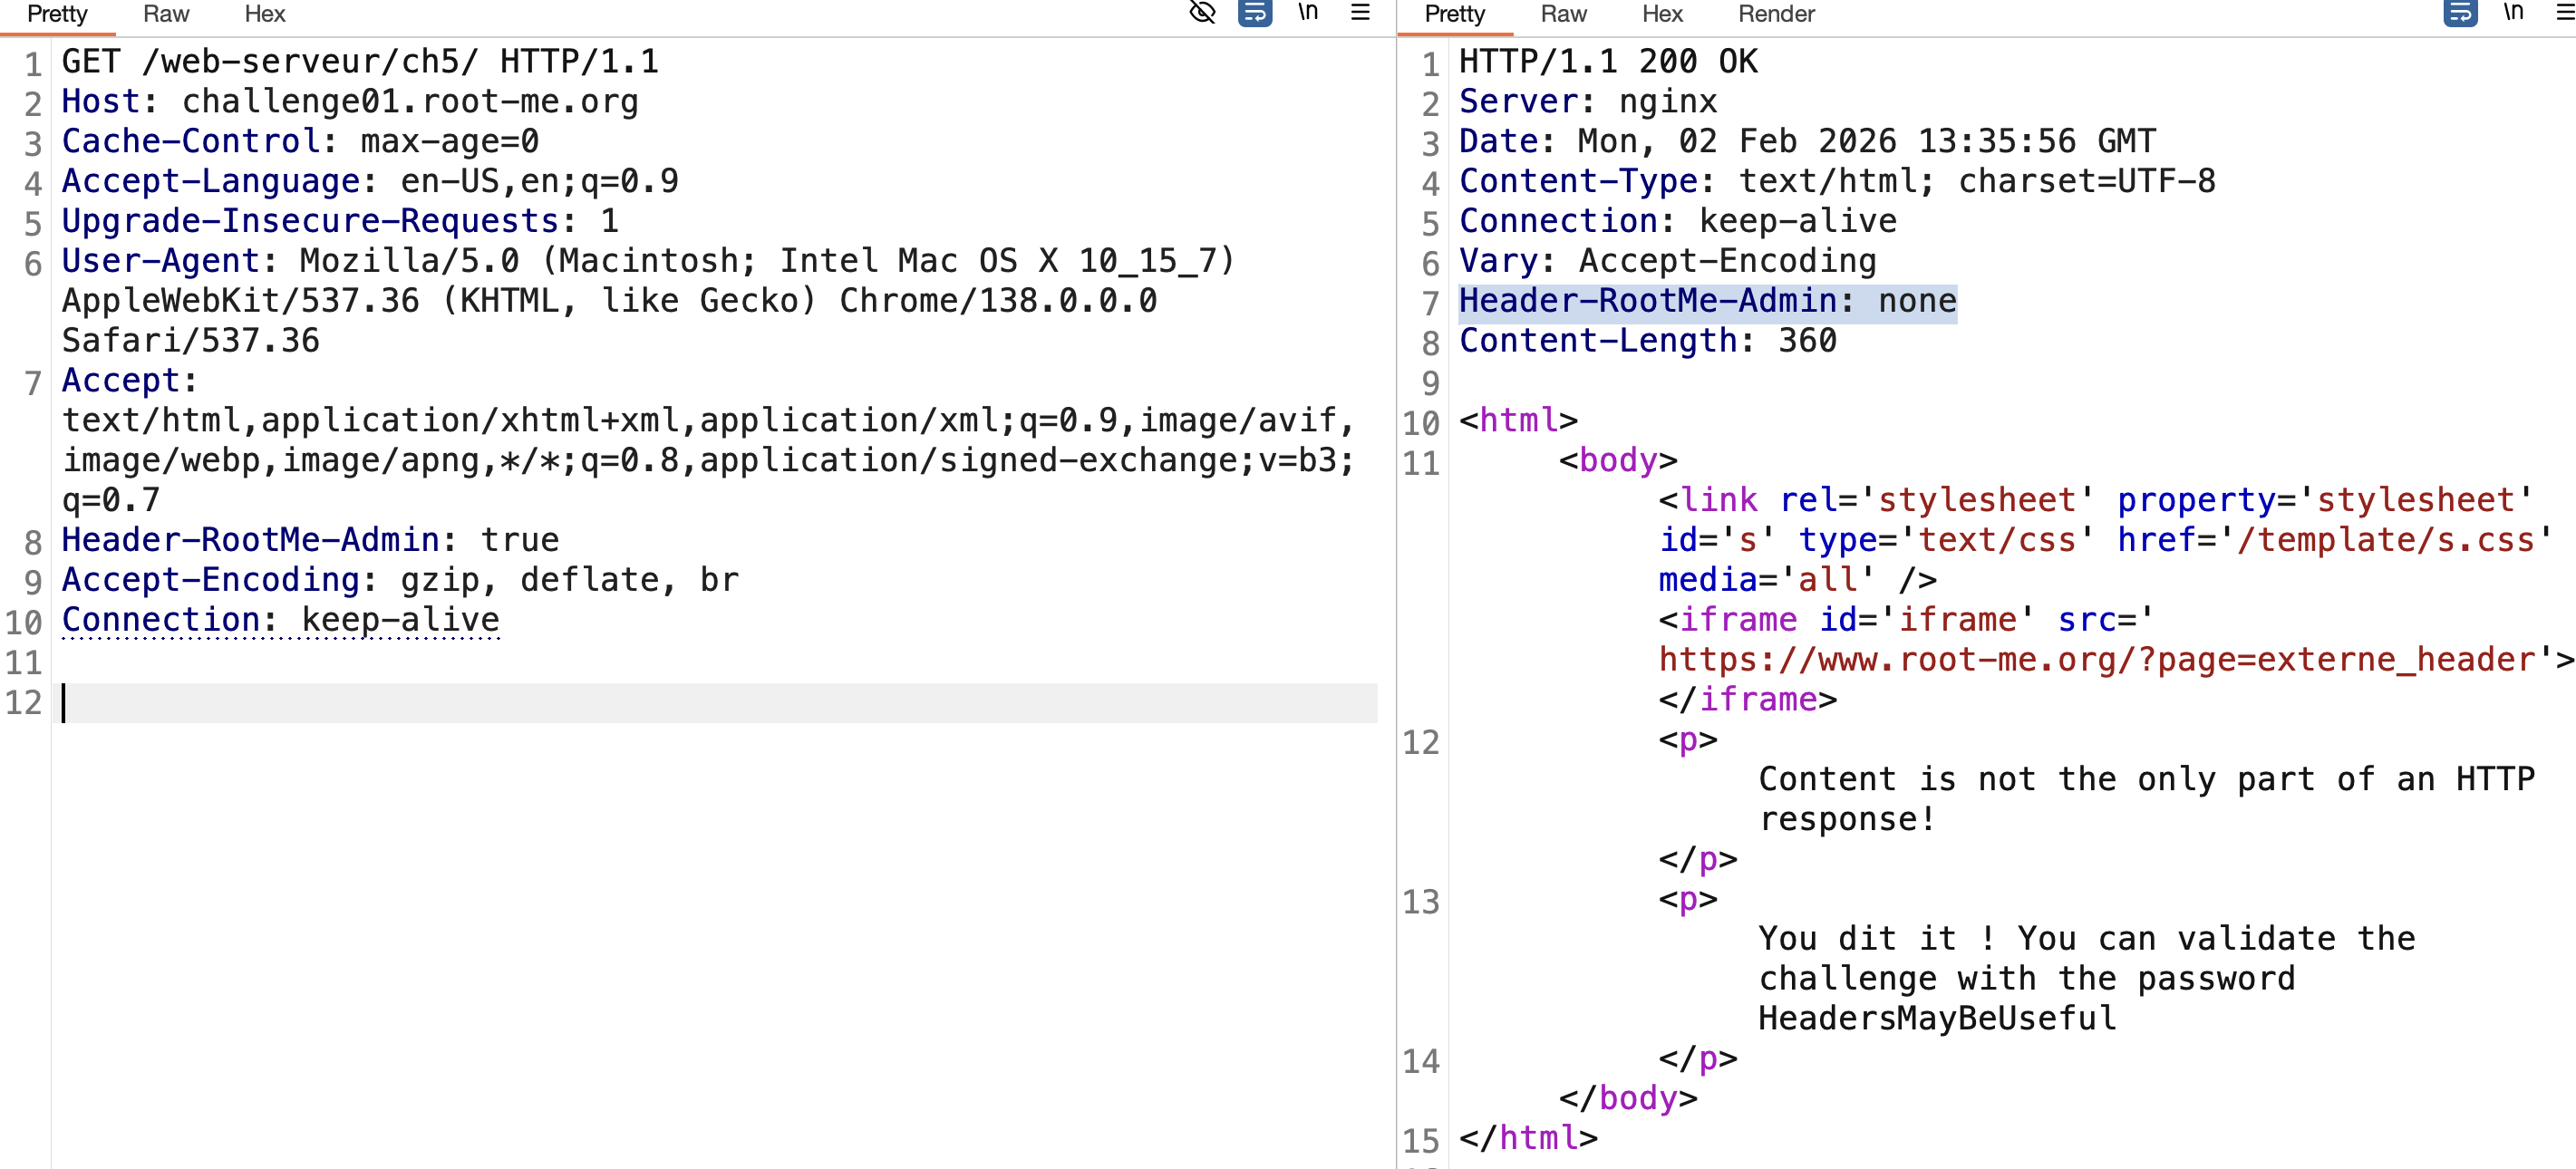Open response Render tab
This screenshot has width=2576, height=1169.
(1776, 14)
